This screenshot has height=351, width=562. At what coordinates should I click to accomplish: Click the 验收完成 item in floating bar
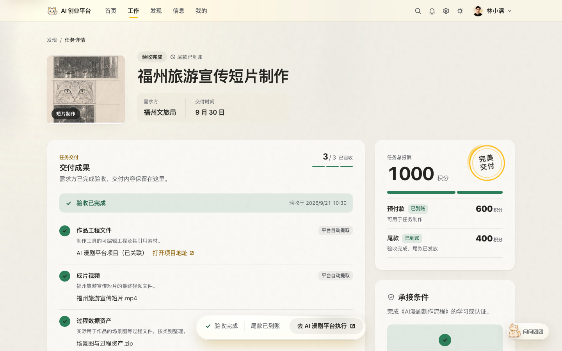coord(222,326)
